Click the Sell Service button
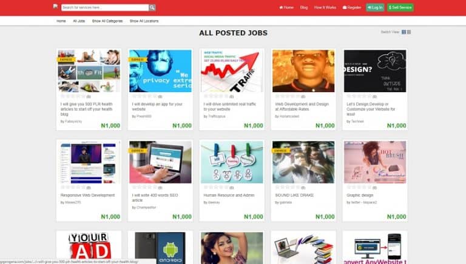This screenshot has width=466, height=264. click(x=400, y=7)
